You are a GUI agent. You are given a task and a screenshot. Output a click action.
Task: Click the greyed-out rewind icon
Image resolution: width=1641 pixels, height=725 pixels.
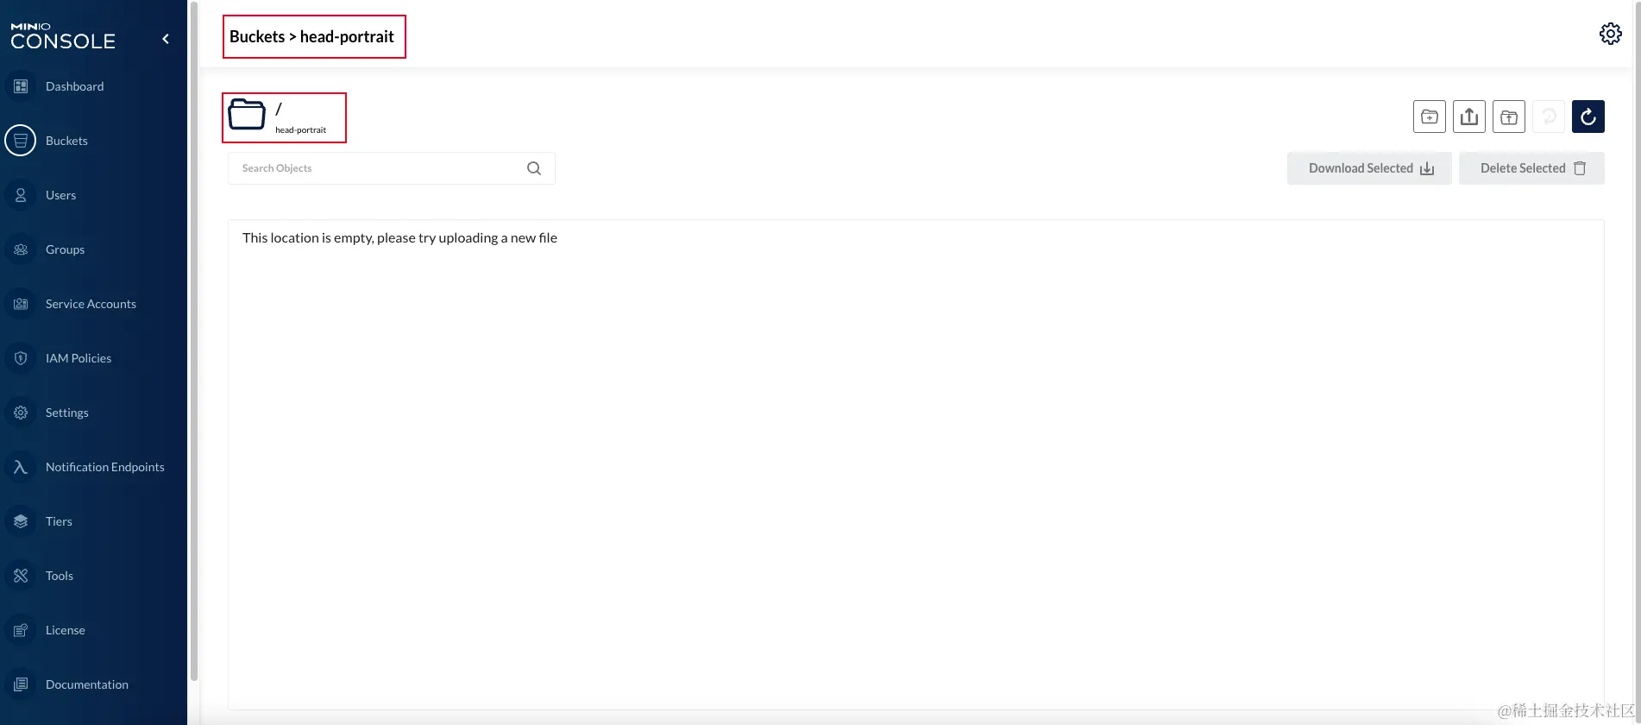point(1549,117)
